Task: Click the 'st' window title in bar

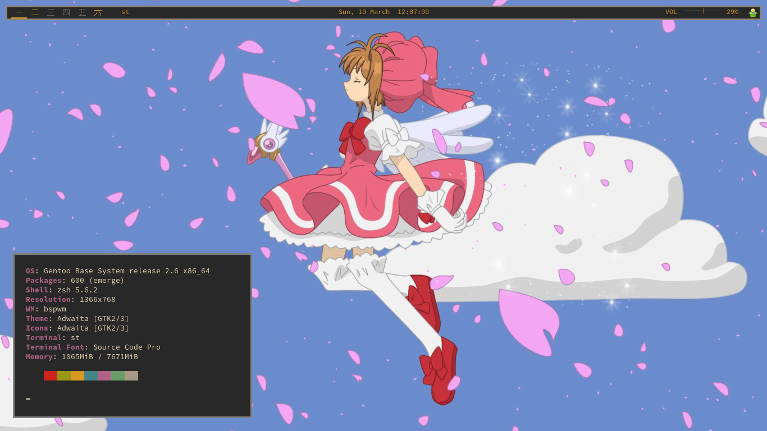Action: click(125, 12)
